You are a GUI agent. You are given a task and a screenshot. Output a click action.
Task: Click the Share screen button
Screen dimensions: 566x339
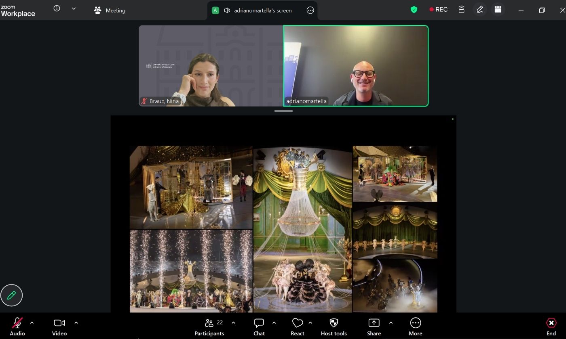374,327
